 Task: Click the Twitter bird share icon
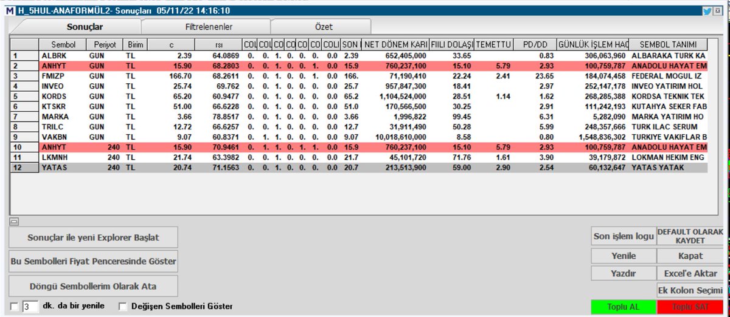point(707,11)
